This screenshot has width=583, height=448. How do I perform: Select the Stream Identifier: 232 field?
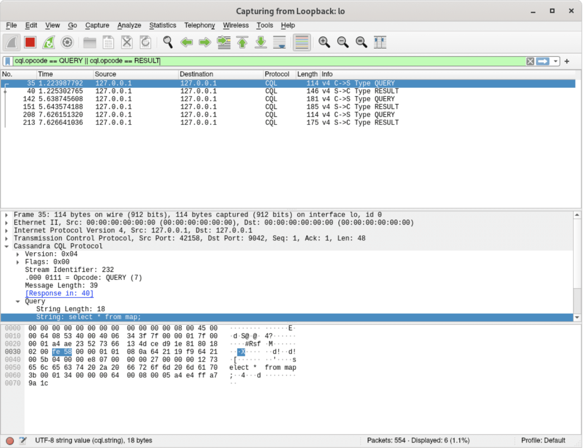tap(69, 270)
